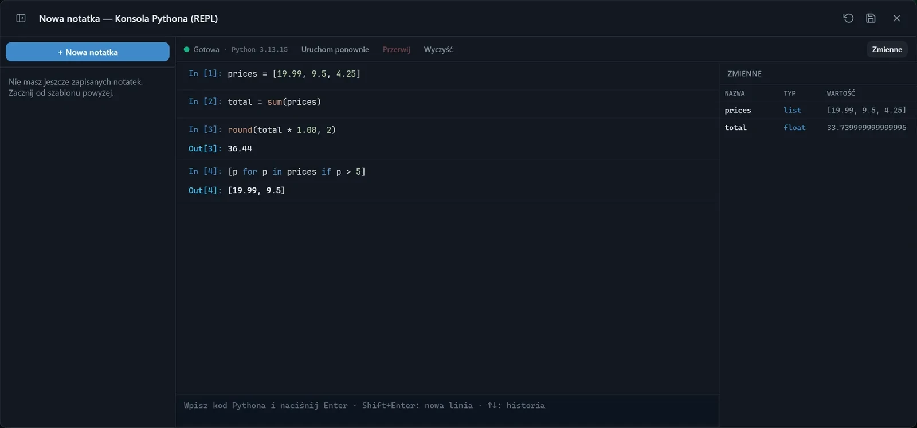Screen dimensions: 917x428
Task: Click the In [1] prices assignment line
Action: point(294,74)
